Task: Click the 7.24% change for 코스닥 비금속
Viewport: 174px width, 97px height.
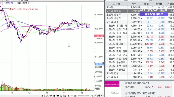Action: (x=161, y=44)
